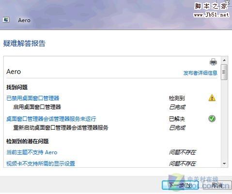232x194 pixels.
Task: Click 重新启动桌面窗口管理器会话管理器服务 text
Action: coord(61,128)
